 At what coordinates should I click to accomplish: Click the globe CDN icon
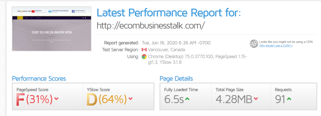(x=254, y=44)
